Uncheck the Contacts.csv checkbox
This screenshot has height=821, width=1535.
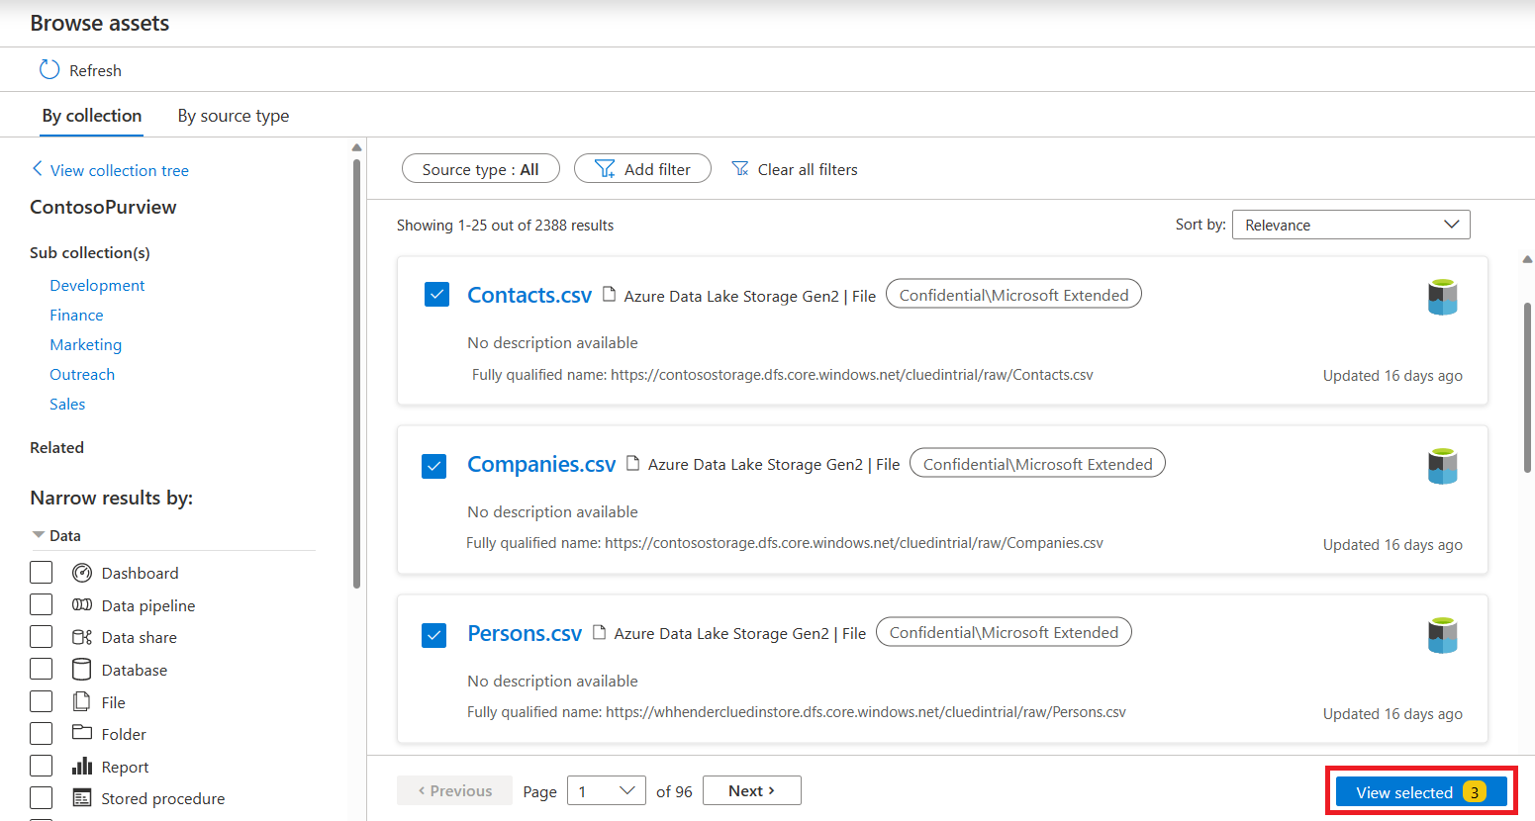coord(436,294)
